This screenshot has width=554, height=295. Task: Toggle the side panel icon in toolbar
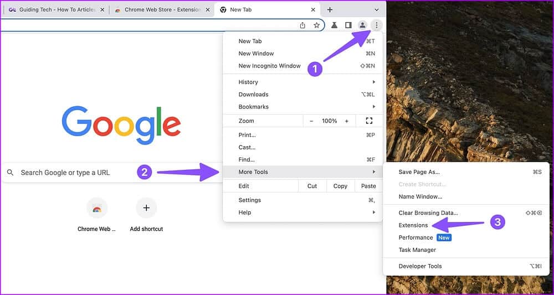point(348,25)
